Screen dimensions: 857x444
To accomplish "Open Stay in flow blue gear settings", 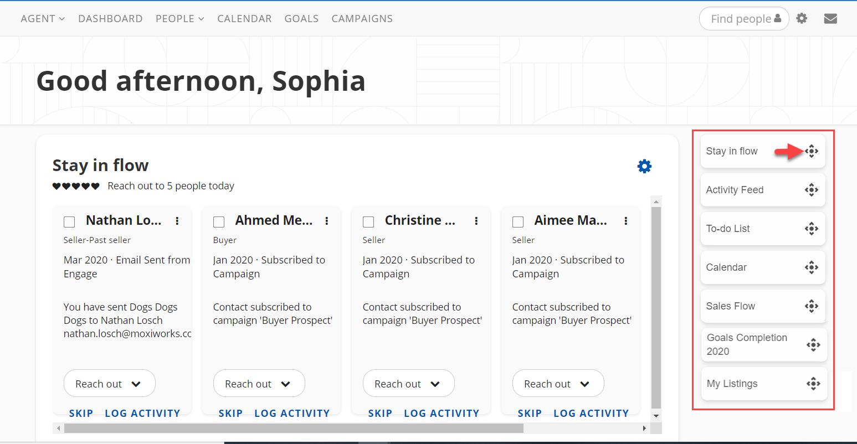I will click(644, 166).
